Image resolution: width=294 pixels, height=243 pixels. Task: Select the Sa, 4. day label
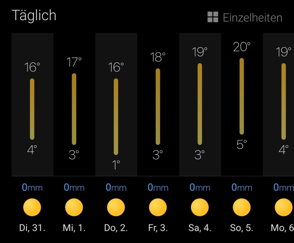[200, 228]
